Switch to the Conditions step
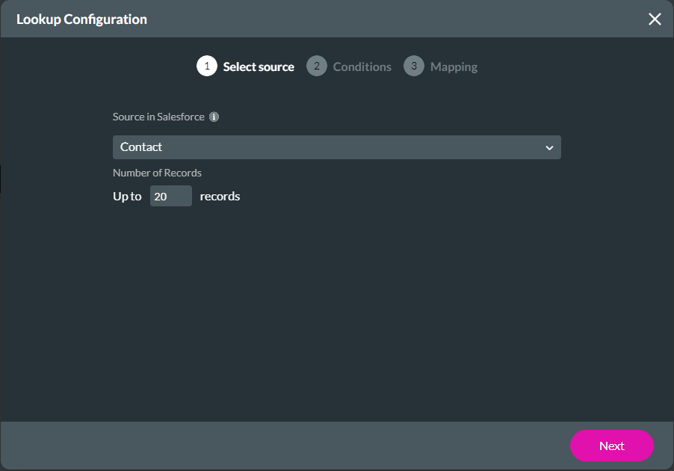674x471 pixels. [x=362, y=66]
